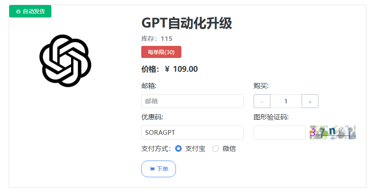The image size is (374, 191).
Task: Click the 库存：115 stock text
Action: pos(157,39)
